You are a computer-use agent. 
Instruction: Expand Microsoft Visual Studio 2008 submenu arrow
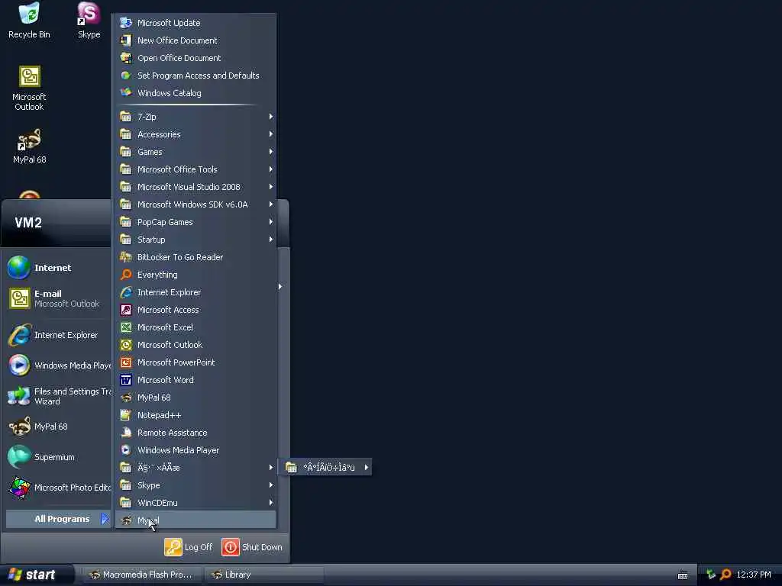coord(271,187)
